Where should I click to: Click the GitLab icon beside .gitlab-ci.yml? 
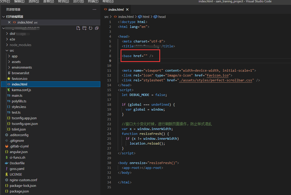coord(7,146)
